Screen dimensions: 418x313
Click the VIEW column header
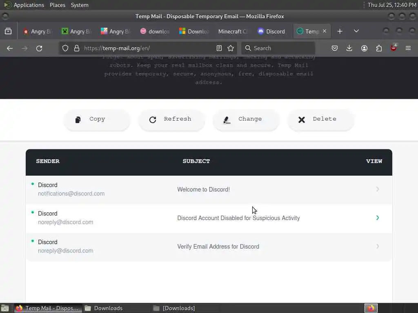(374, 161)
